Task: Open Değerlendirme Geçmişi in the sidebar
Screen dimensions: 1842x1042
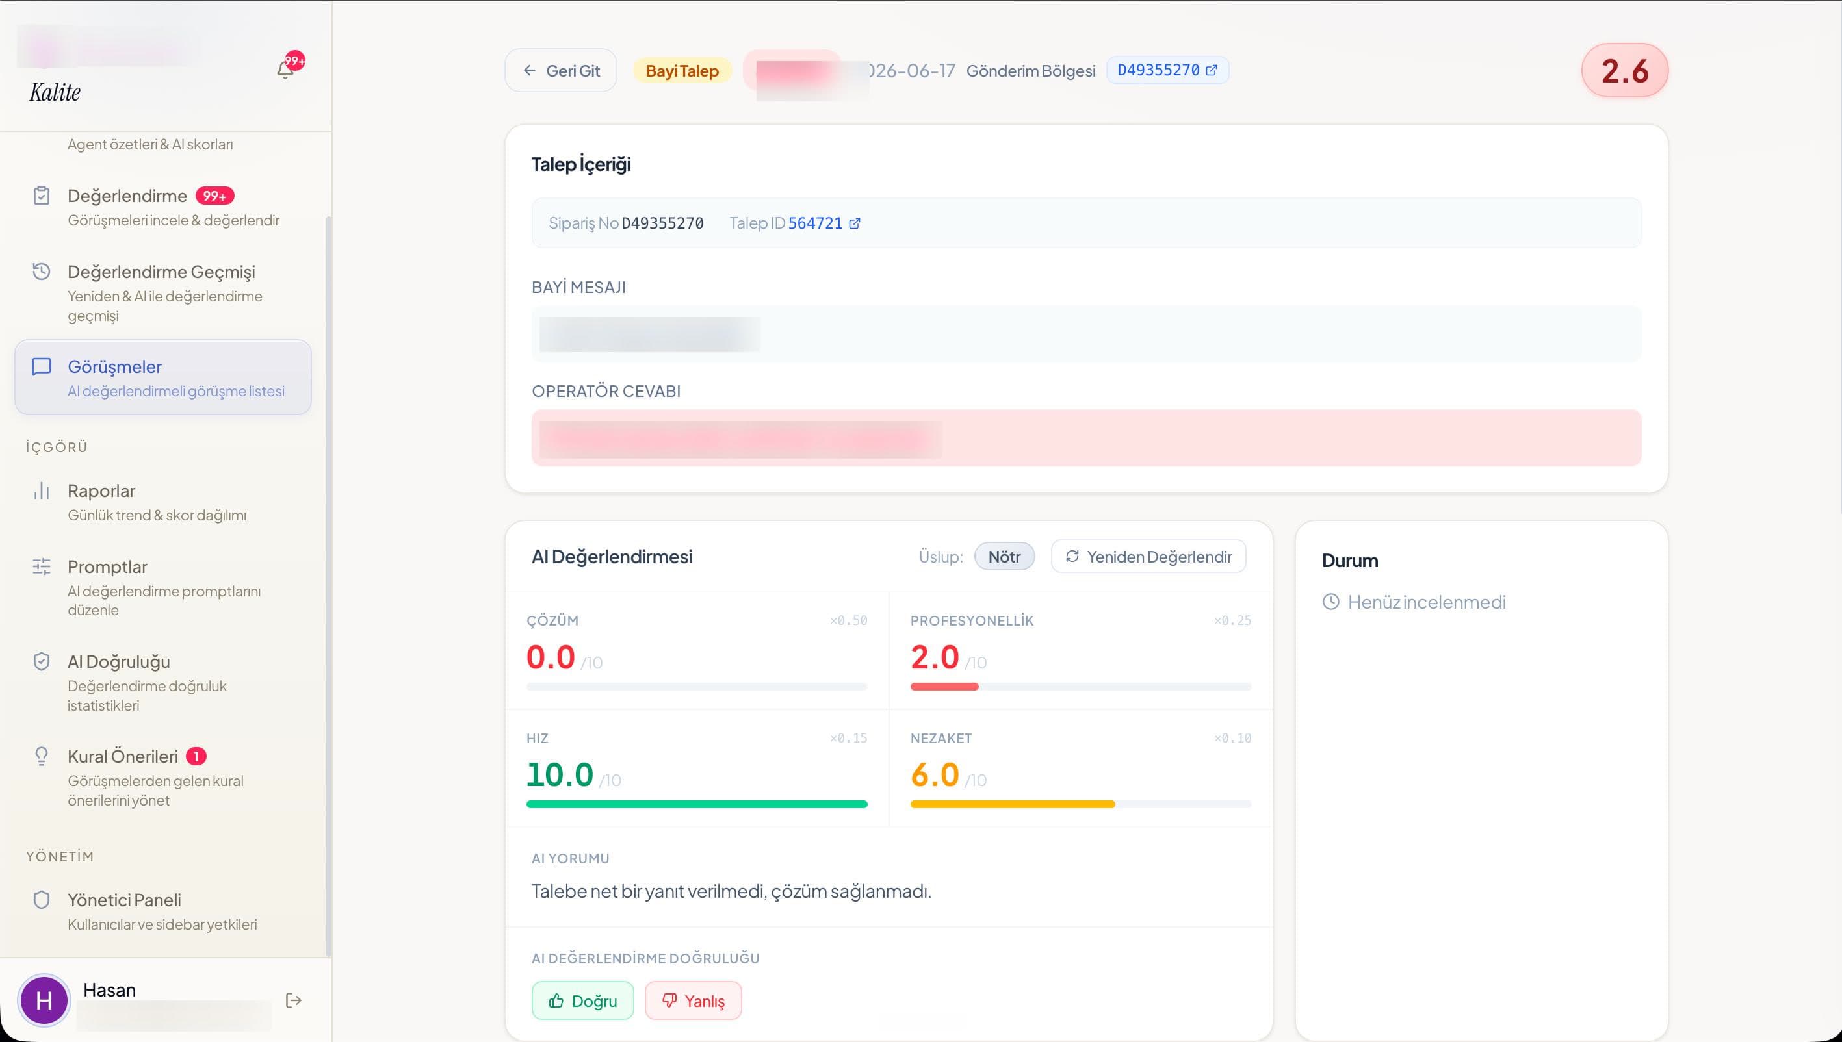Action: tap(163, 293)
